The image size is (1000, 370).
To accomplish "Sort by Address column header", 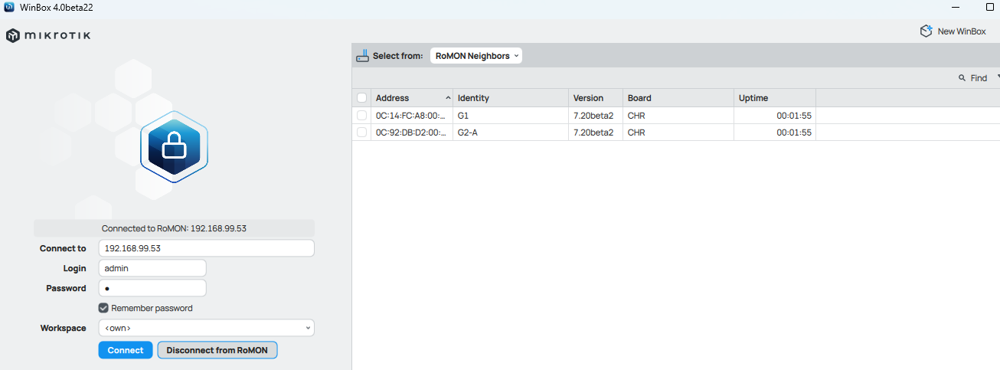I will tap(412, 98).
